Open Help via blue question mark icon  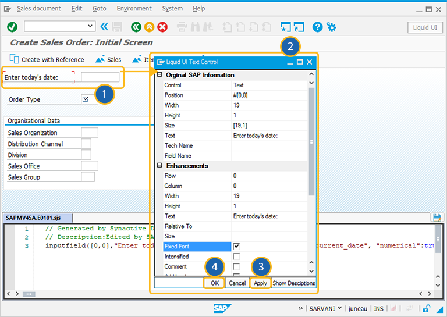pos(318,27)
